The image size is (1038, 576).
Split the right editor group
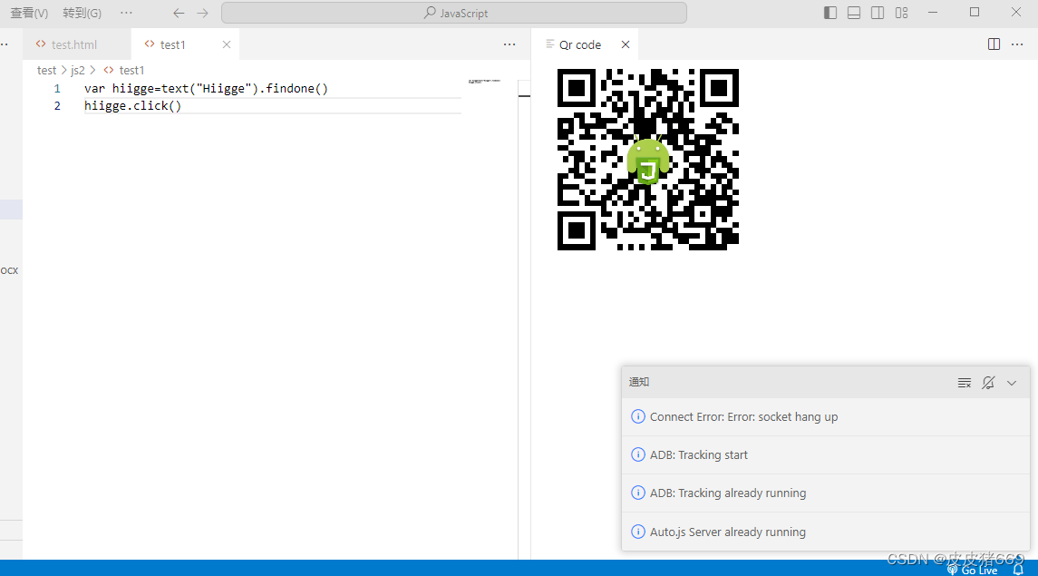tap(994, 44)
